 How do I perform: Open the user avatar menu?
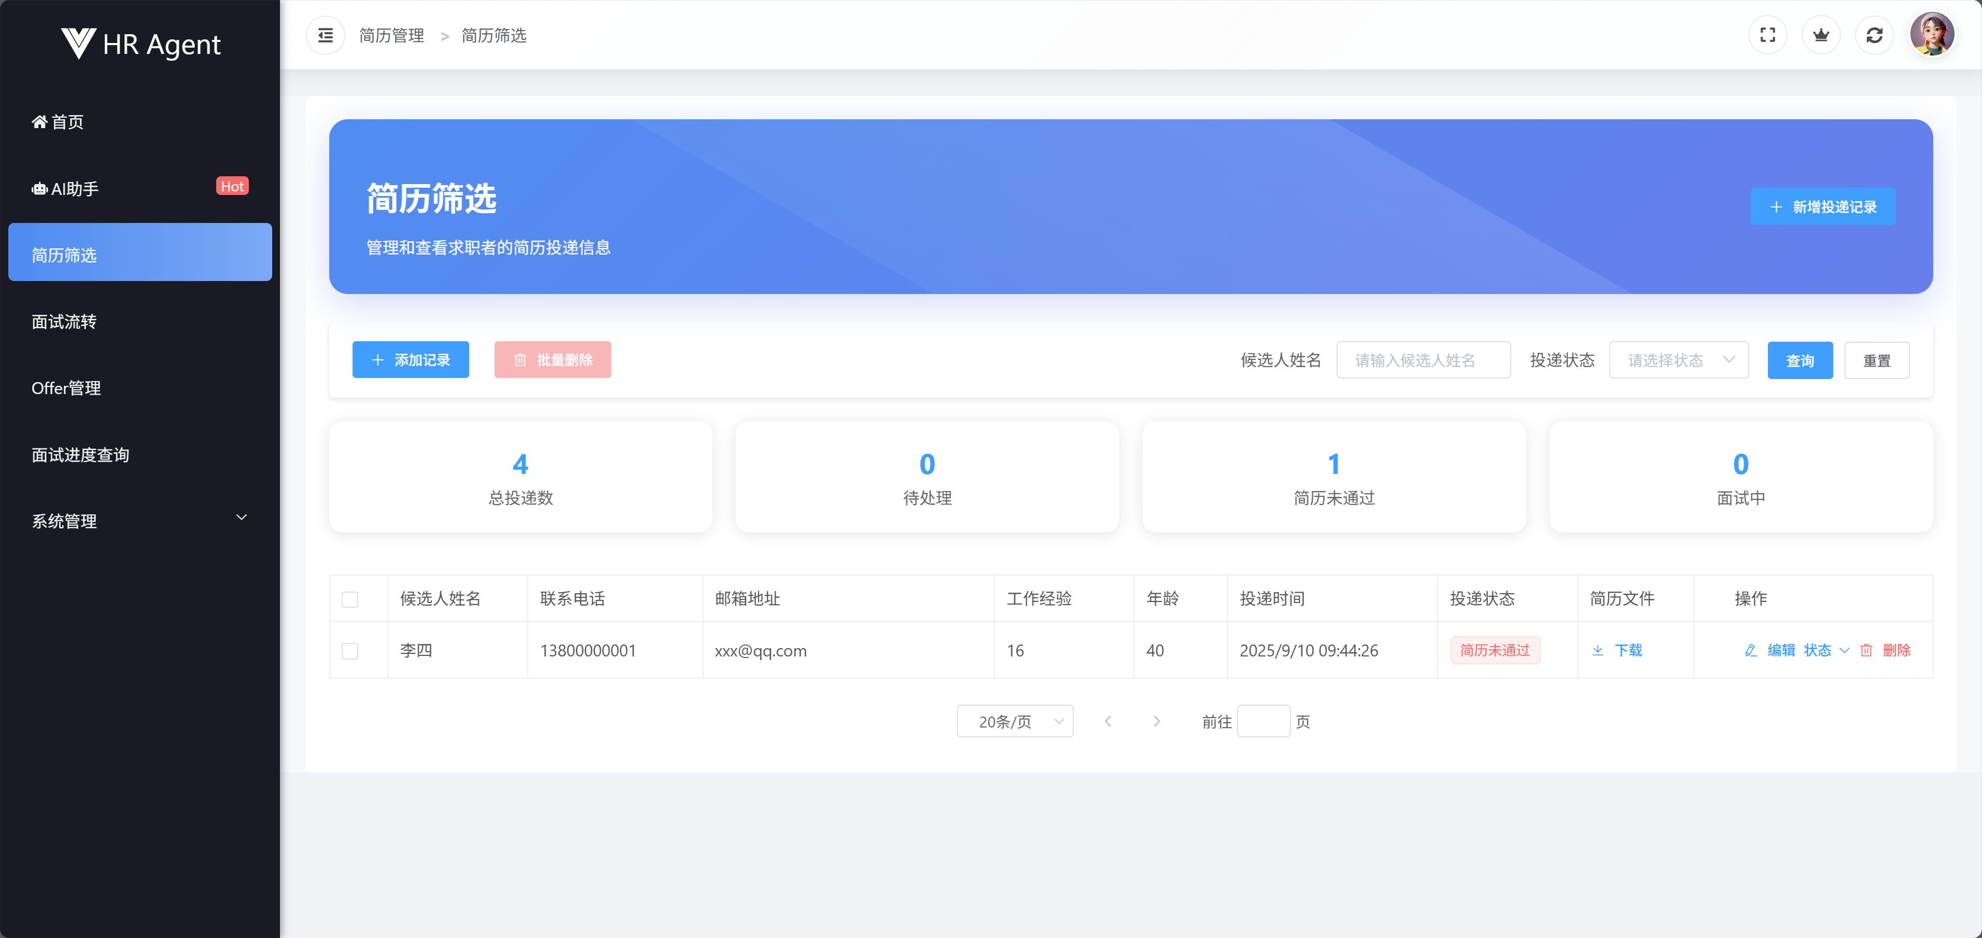click(1931, 34)
